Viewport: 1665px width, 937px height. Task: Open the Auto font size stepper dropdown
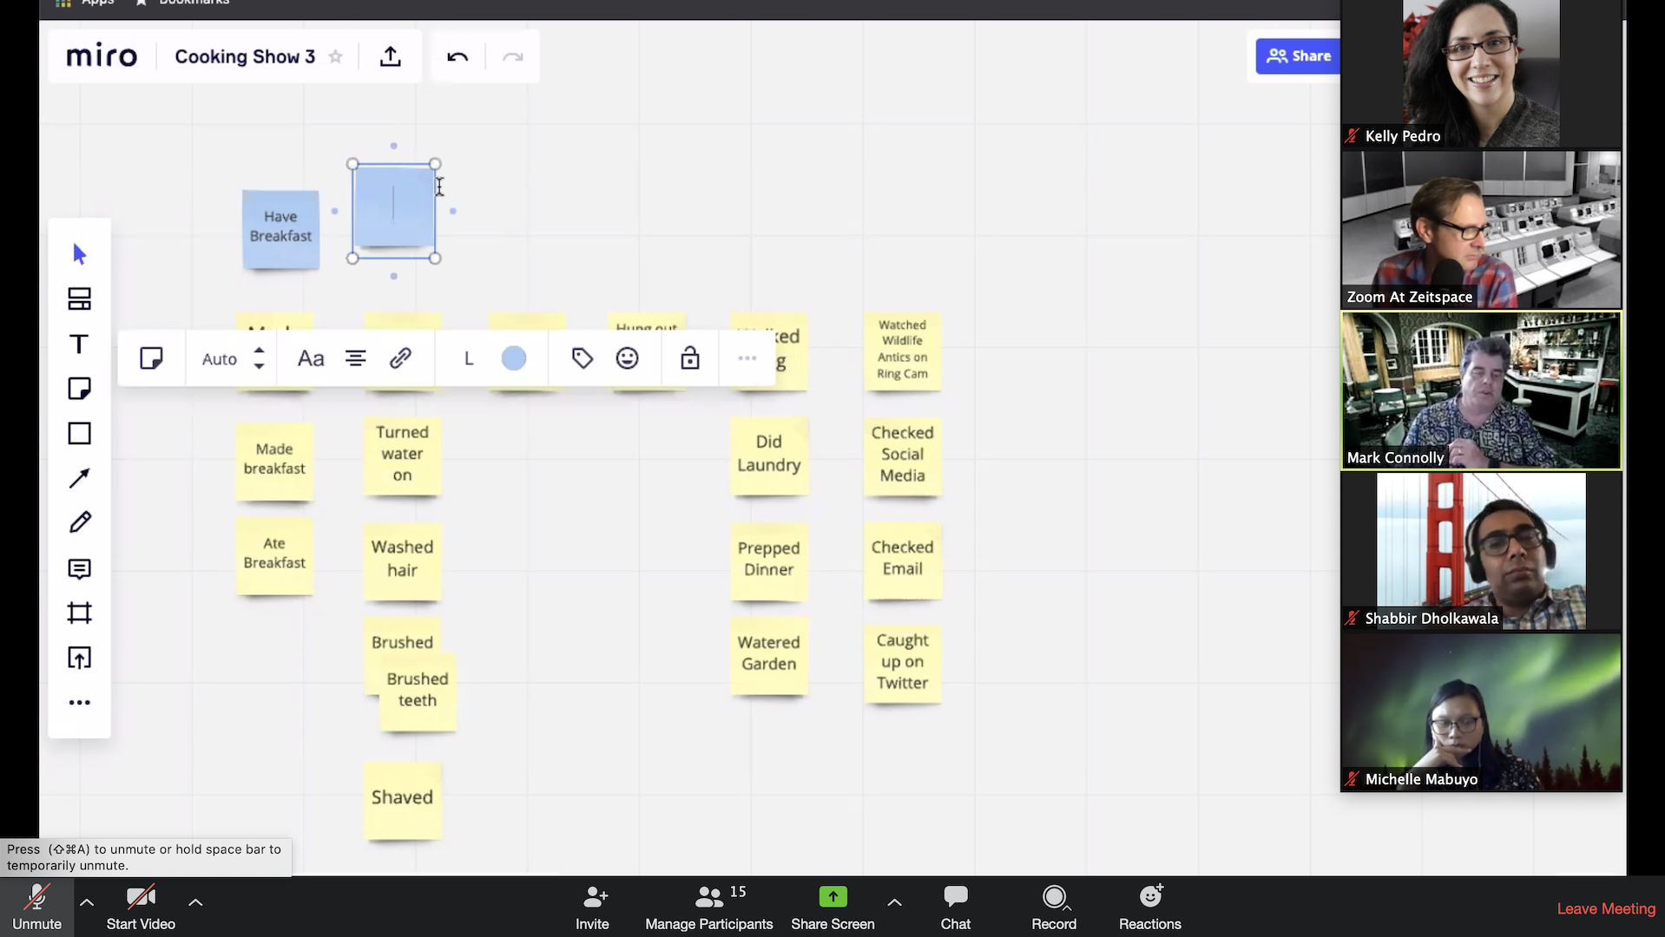[258, 358]
